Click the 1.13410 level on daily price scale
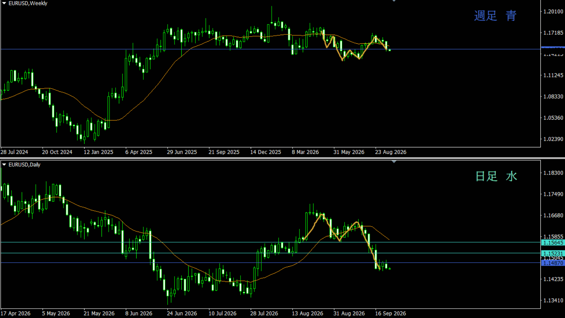This screenshot has width=565, height=318. (553, 300)
